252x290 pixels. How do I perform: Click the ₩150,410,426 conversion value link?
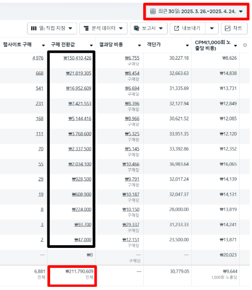[77, 58]
